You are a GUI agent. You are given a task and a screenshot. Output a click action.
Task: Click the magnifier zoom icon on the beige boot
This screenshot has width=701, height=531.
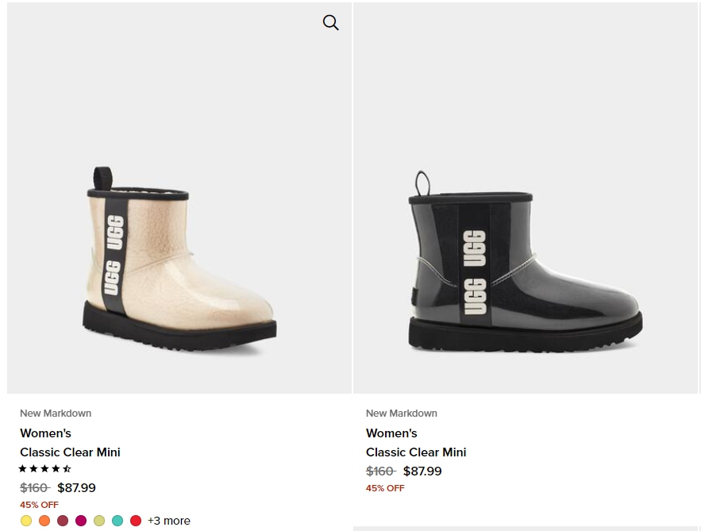(331, 22)
